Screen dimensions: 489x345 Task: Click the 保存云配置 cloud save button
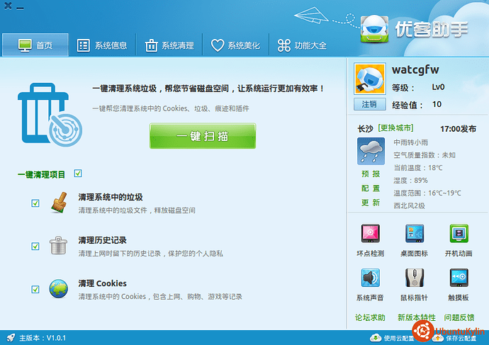455,338
